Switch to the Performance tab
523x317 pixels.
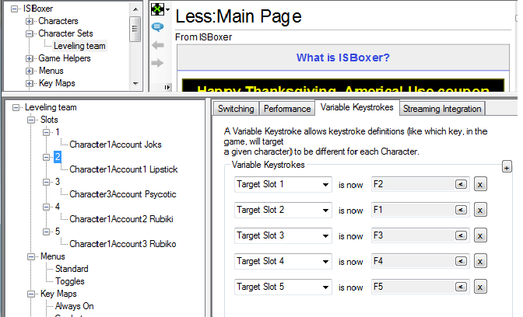287,109
